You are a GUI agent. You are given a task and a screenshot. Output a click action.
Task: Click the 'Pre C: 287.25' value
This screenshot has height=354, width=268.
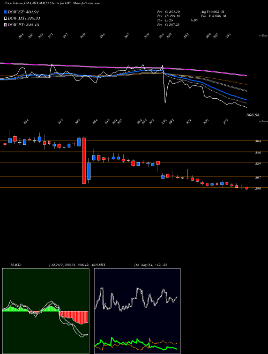click(x=168, y=25)
